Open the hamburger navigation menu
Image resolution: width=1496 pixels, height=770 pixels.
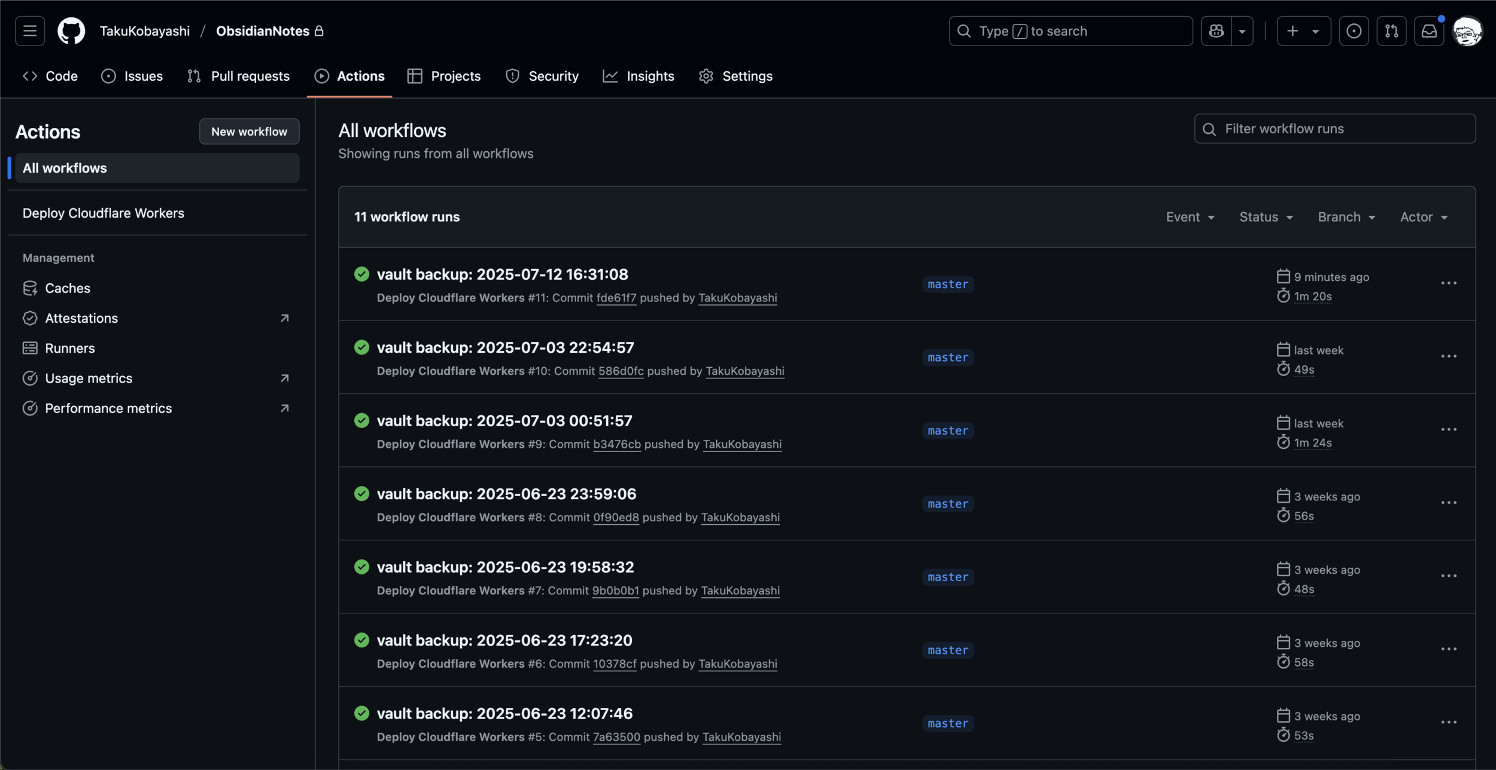(30, 31)
